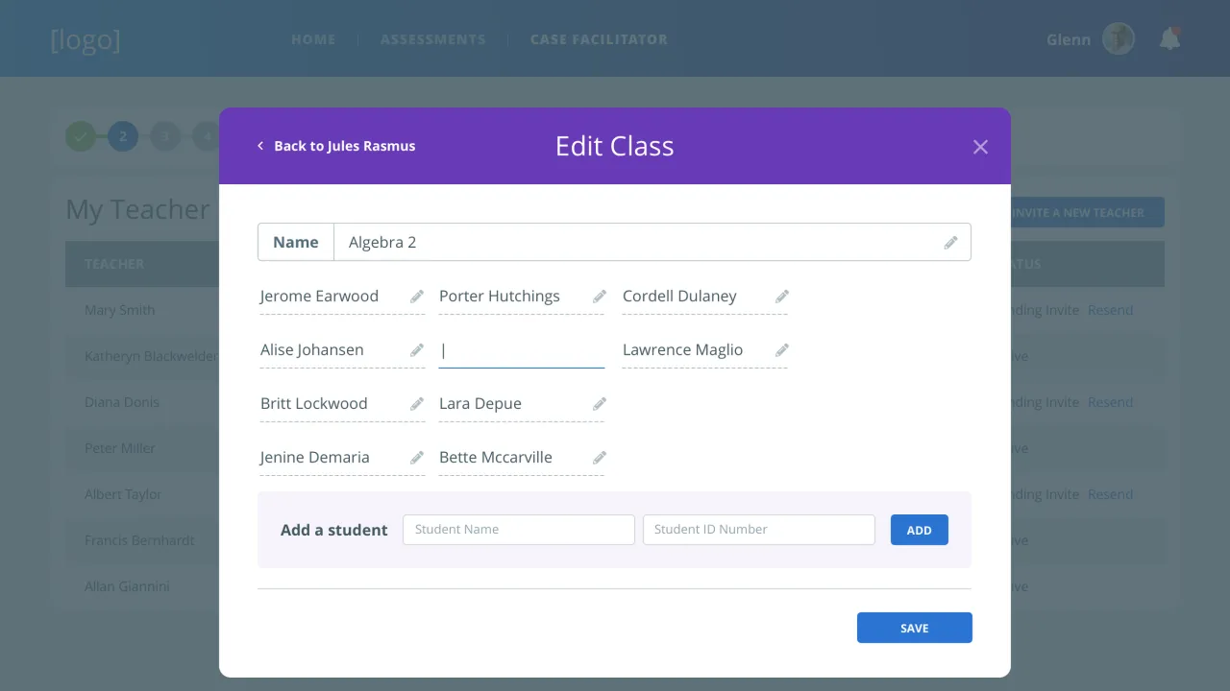Save the class changes
This screenshot has height=691, width=1230.
click(915, 628)
